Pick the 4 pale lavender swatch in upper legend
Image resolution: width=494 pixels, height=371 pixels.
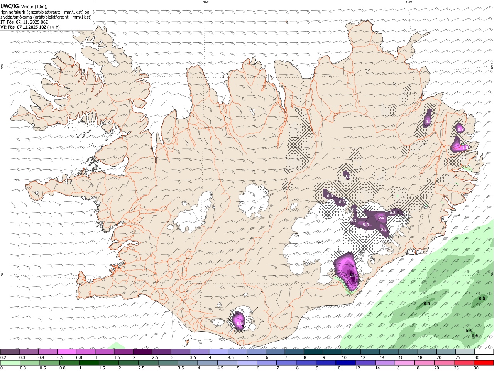click(218, 352)
